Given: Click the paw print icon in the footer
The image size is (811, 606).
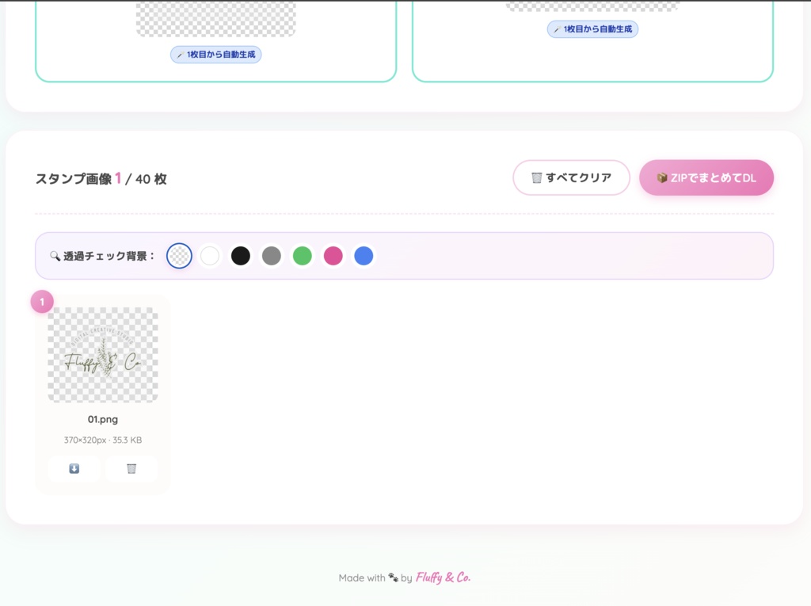Looking at the screenshot, I should point(392,578).
